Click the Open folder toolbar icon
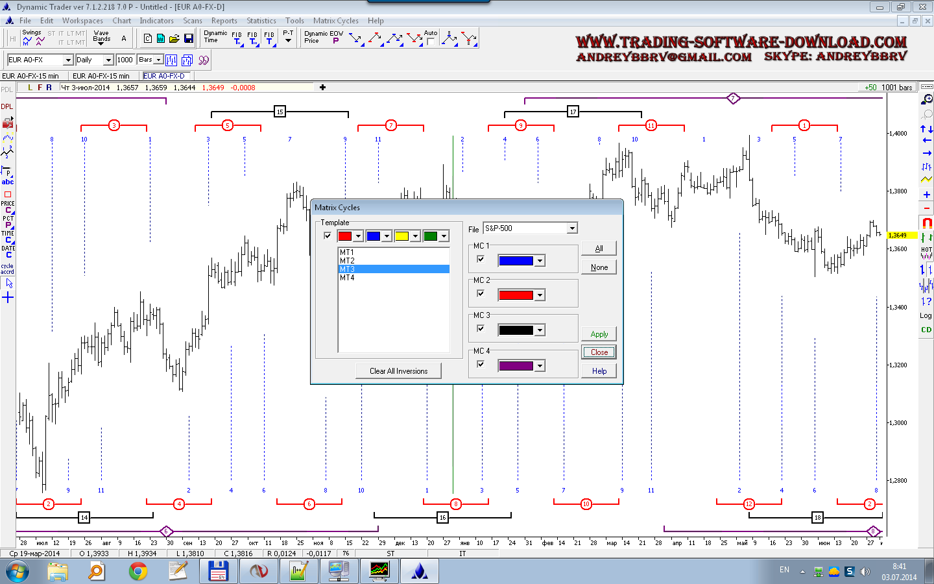 pos(174,39)
